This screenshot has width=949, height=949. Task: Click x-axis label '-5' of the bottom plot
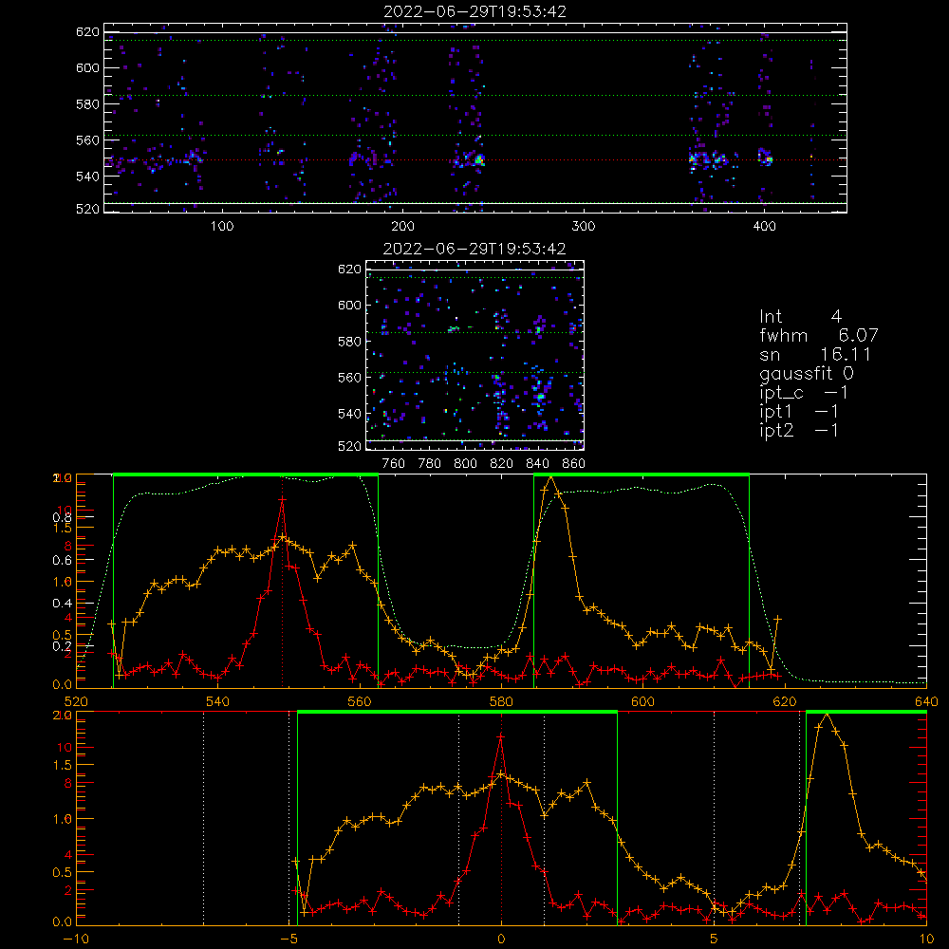click(x=289, y=940)
